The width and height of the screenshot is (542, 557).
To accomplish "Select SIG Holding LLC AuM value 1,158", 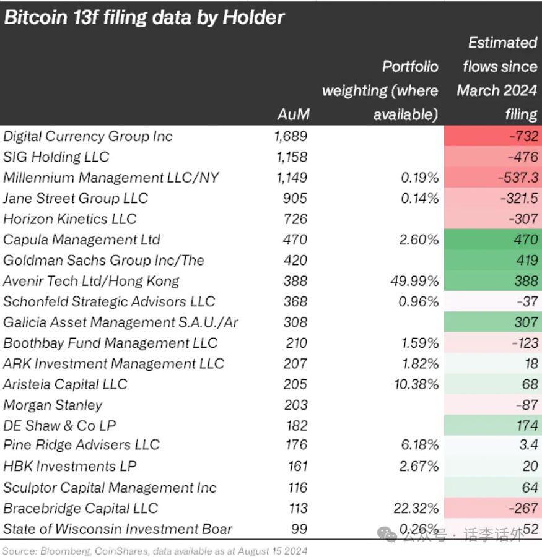I will (291, 157).
